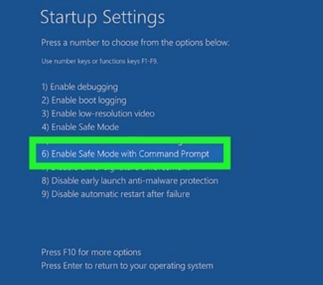Select option 1 Enable debugging
The image size is (323, 285).
(x=79, y=87)
